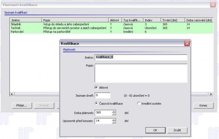Sort by the Jméno column header

26,20
